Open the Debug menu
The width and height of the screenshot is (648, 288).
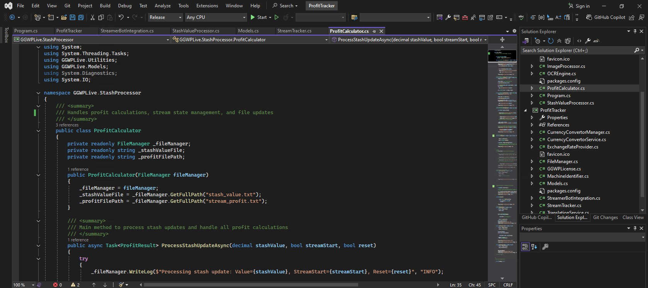point(125,6)
